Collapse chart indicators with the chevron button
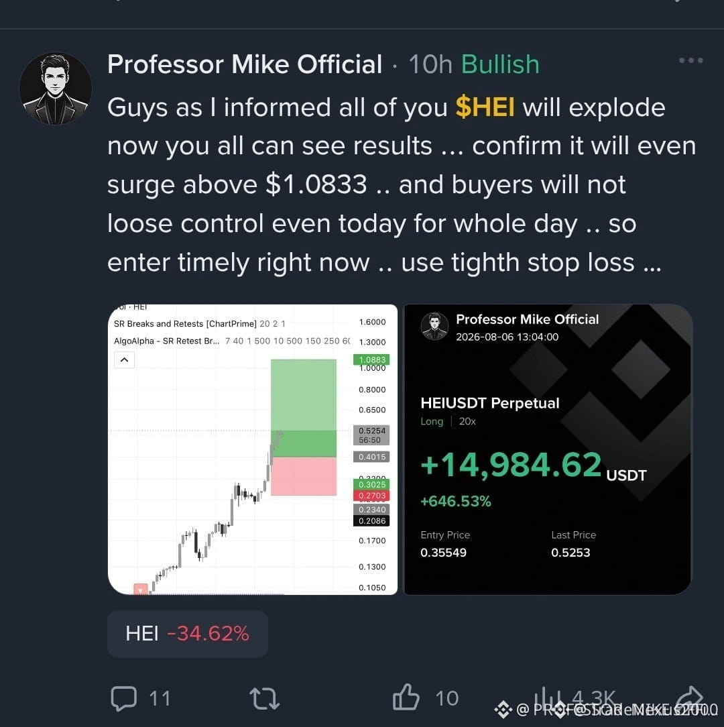The width and height of the screenshot is (724, 727). tap(124, 359)
